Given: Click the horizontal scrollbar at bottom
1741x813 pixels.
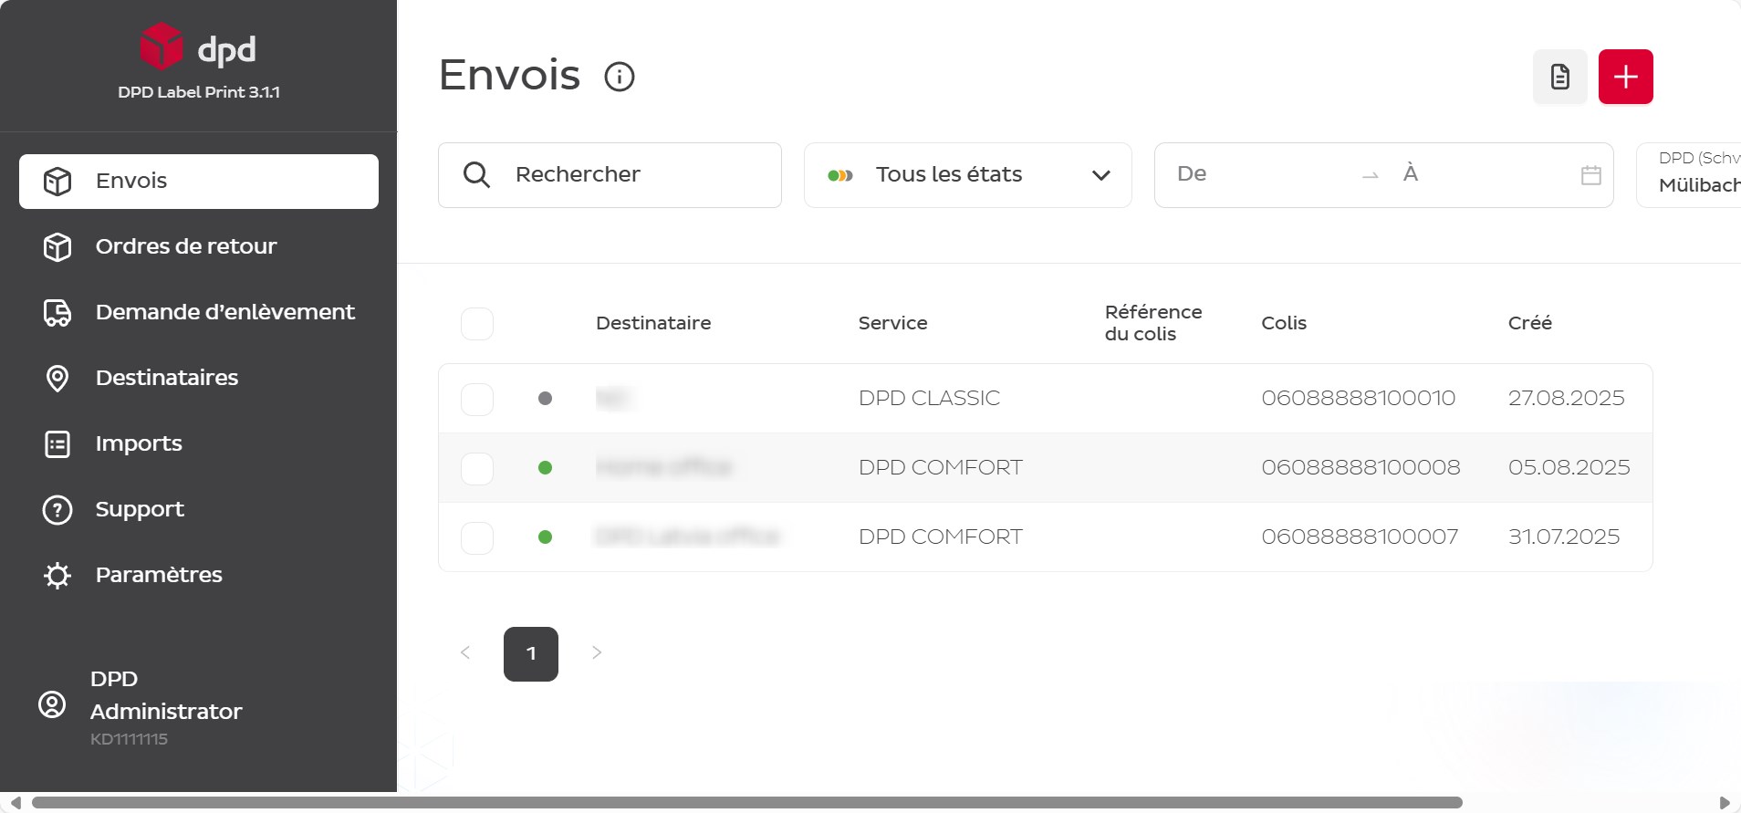Looking at the screenshot, I should click(x=746, y=803).
